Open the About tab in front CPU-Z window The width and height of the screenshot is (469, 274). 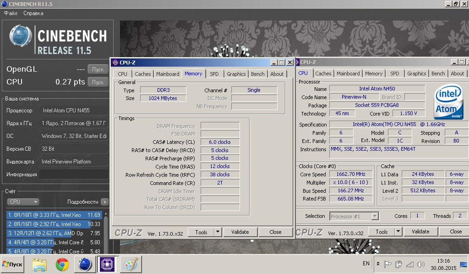(x=277, y=74)
